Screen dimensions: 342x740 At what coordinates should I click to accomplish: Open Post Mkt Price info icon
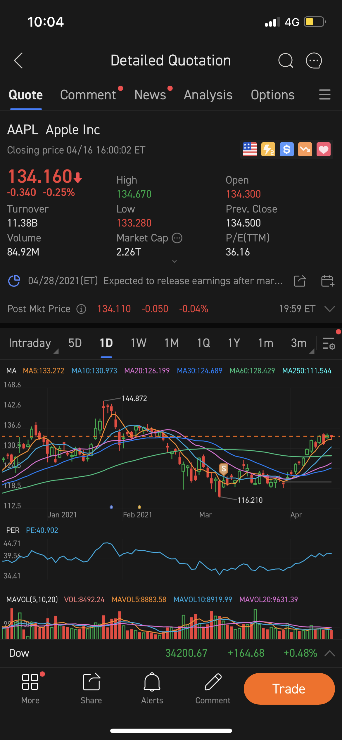coord(81,309)
